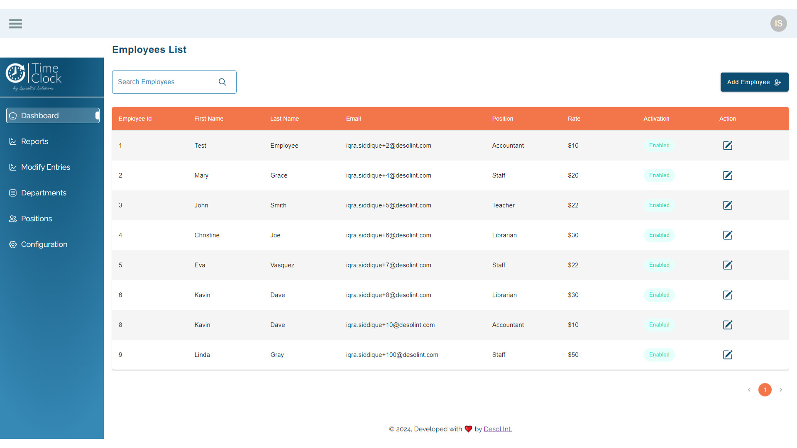The image size is (797, 448).
Task: Click the IS user avatar
Action: click(778, 24)
